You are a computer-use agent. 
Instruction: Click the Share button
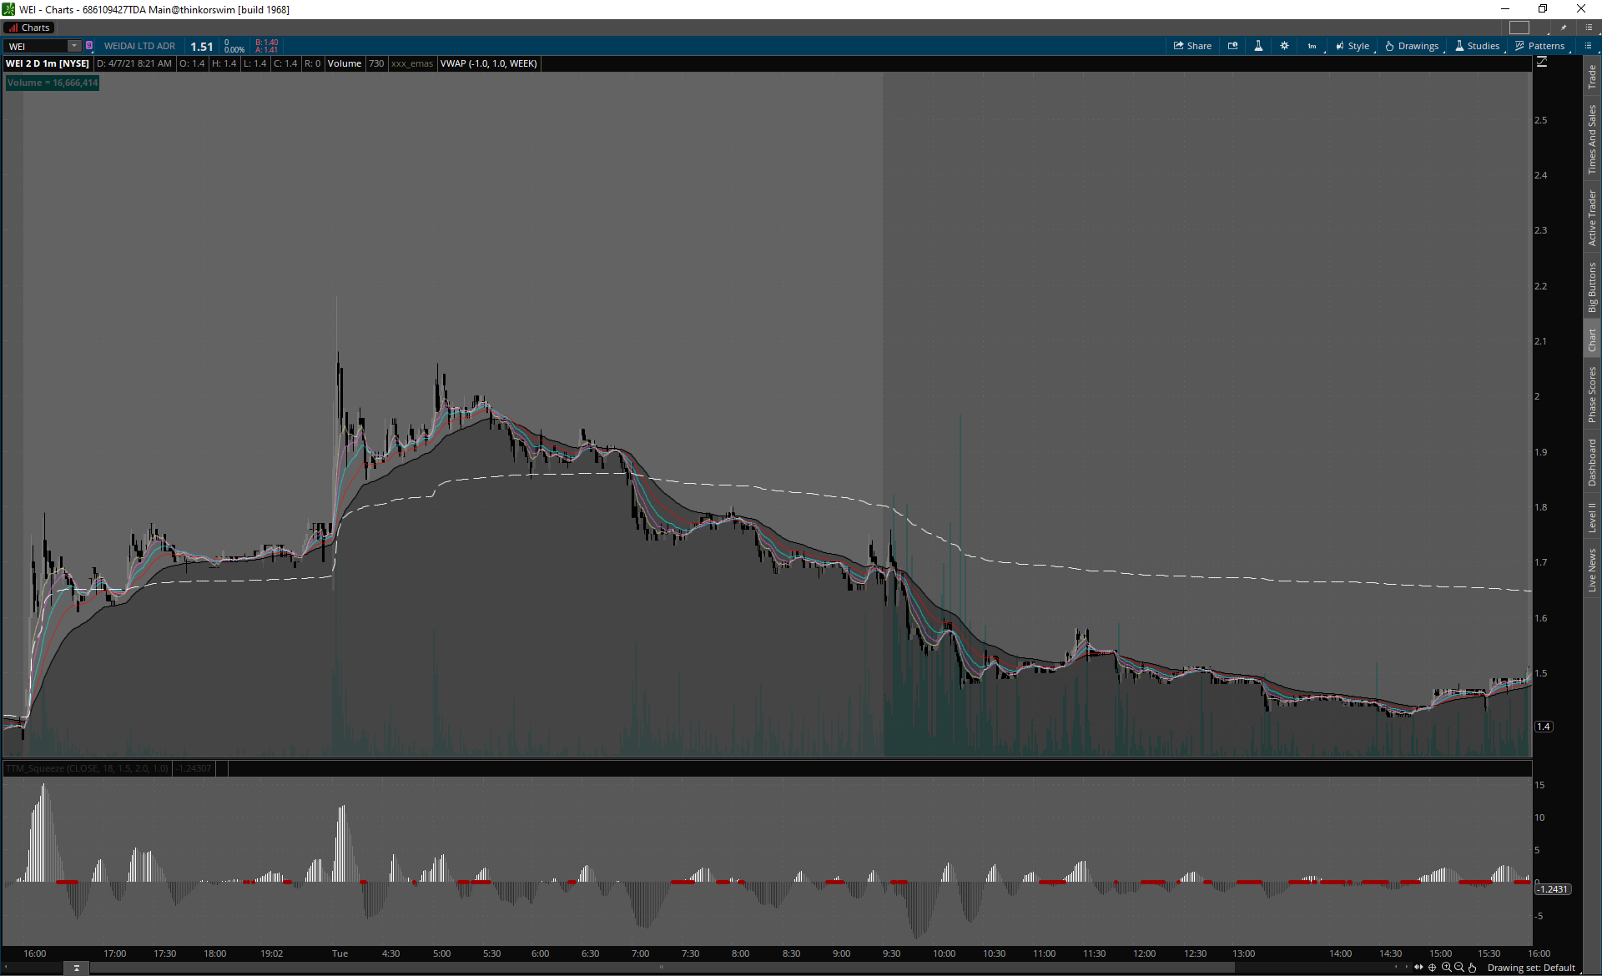1192,46
